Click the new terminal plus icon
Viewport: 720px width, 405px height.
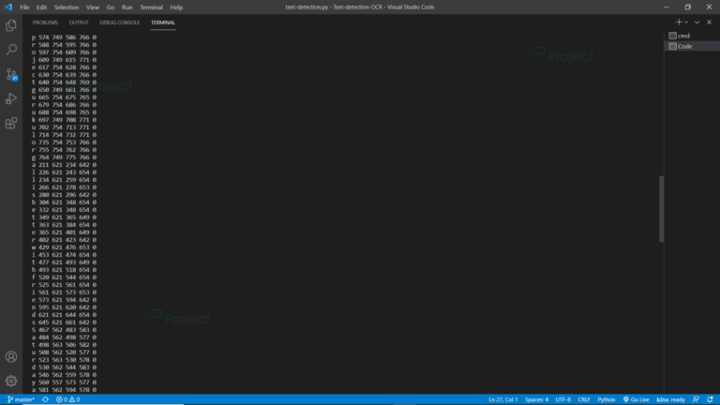pos(678,21)
